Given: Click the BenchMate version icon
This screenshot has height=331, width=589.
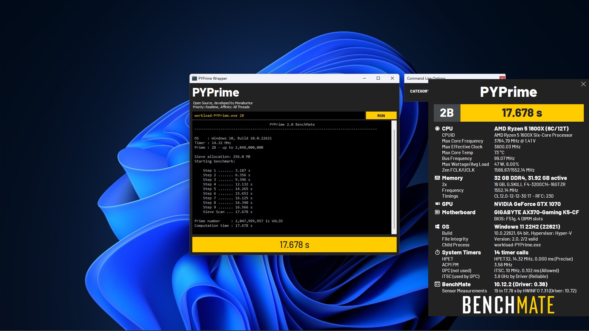Looking at the screenshot, I should 437,284.
